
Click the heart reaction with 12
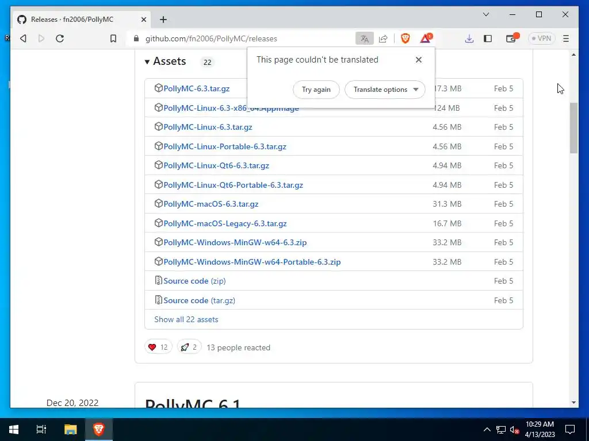pos(158,347)
